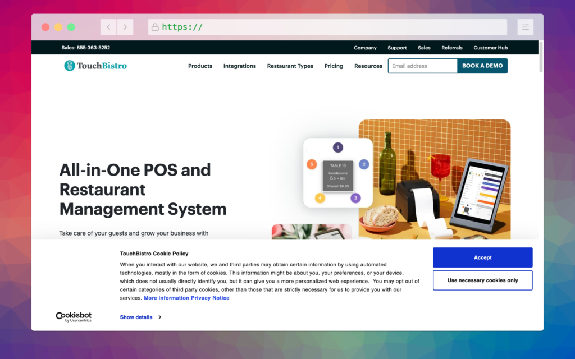Click the padlock icon in the address bar
The image size is (575, 359).
[154, 26]
